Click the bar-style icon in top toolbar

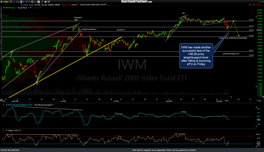tap(35, 2)
